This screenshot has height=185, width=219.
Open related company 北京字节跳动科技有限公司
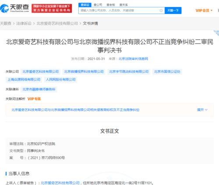(x=129, y=72)
